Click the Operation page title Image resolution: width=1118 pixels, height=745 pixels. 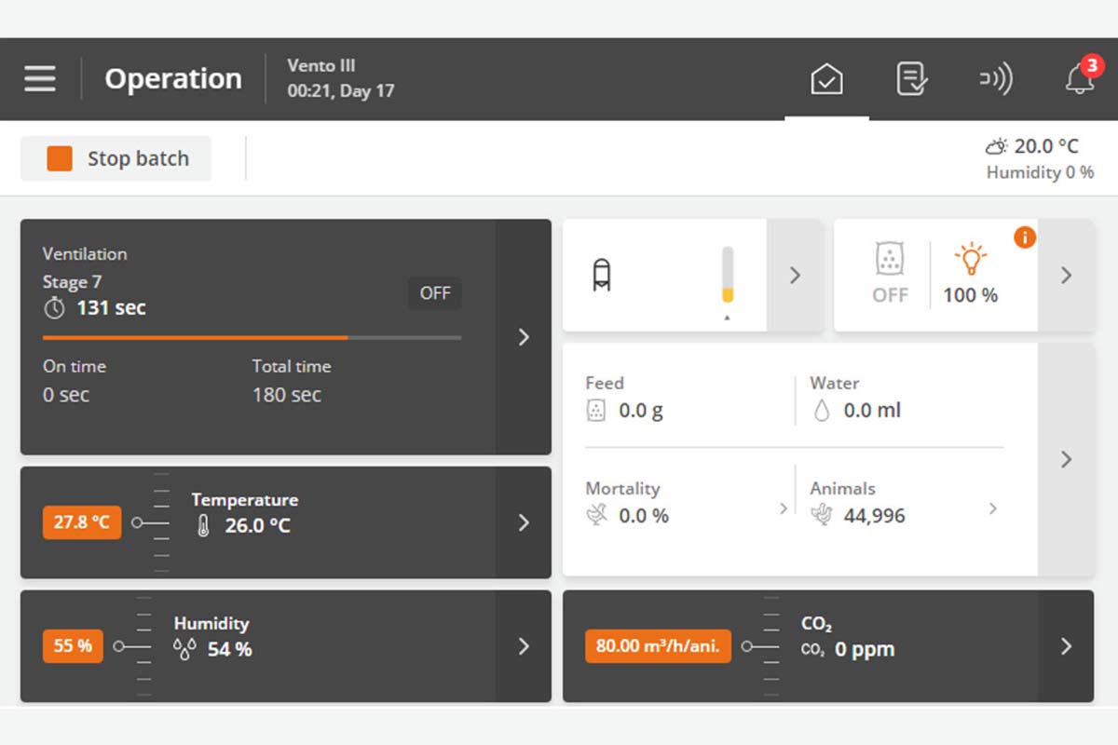(x=173, y=79)
